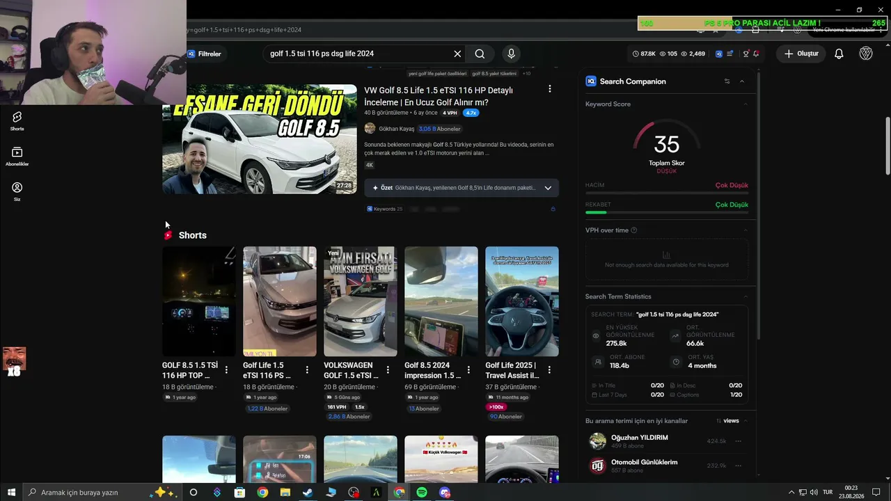
Task: Open the 'VOLKSWAGEN GOLF 1.5 eTSI' short
Action: pyautogui.click(x=361, y=301)
